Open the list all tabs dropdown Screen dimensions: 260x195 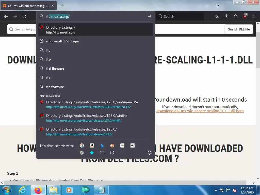tap(218, 6)
